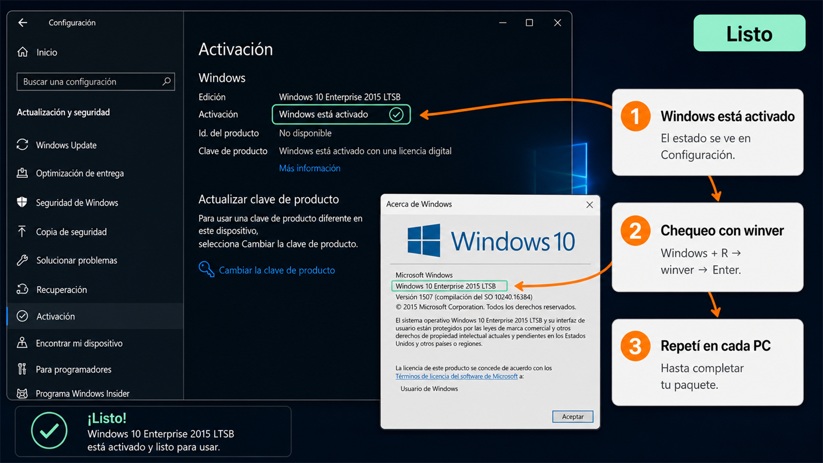This screenshot has height=463, width=823.
Task: Select the Activación sidebar entry
Action: tap(95, 316)
